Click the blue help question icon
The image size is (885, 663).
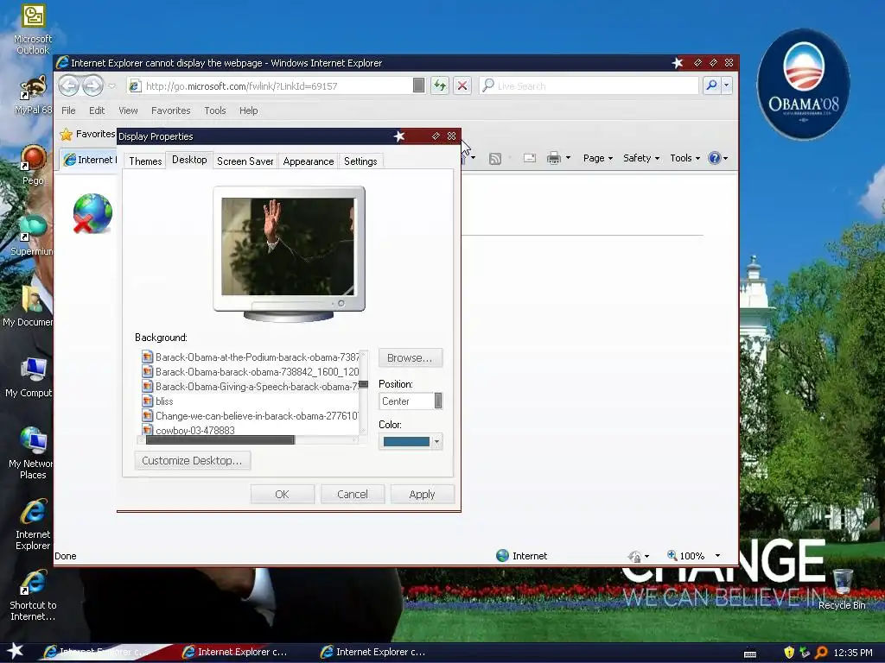click(x=714, y=159)
